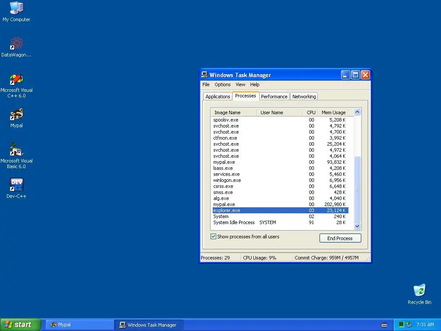Click the Commit Charge status entry
The height and width of the screenshot is (331, 441).
point(329,258)
